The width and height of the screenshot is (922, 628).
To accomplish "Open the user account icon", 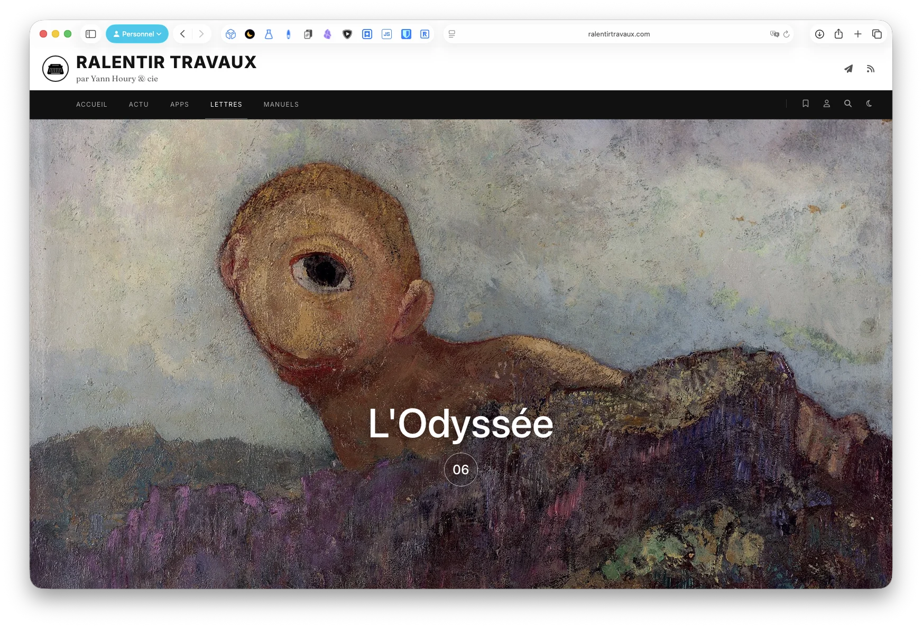I will pyautogui.click(x=827, y=104).
